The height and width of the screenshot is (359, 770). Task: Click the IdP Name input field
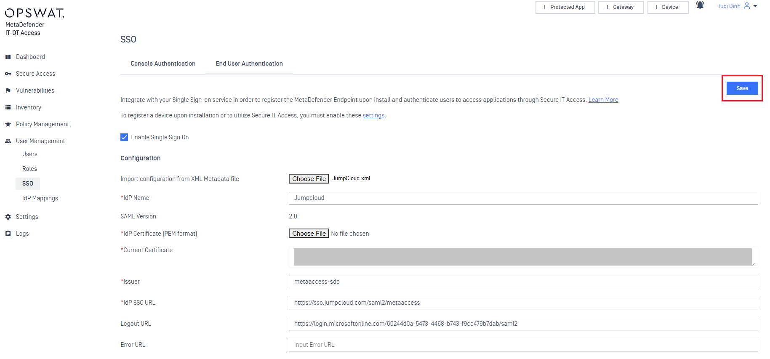pyautogui.click(x=523, y=198)
